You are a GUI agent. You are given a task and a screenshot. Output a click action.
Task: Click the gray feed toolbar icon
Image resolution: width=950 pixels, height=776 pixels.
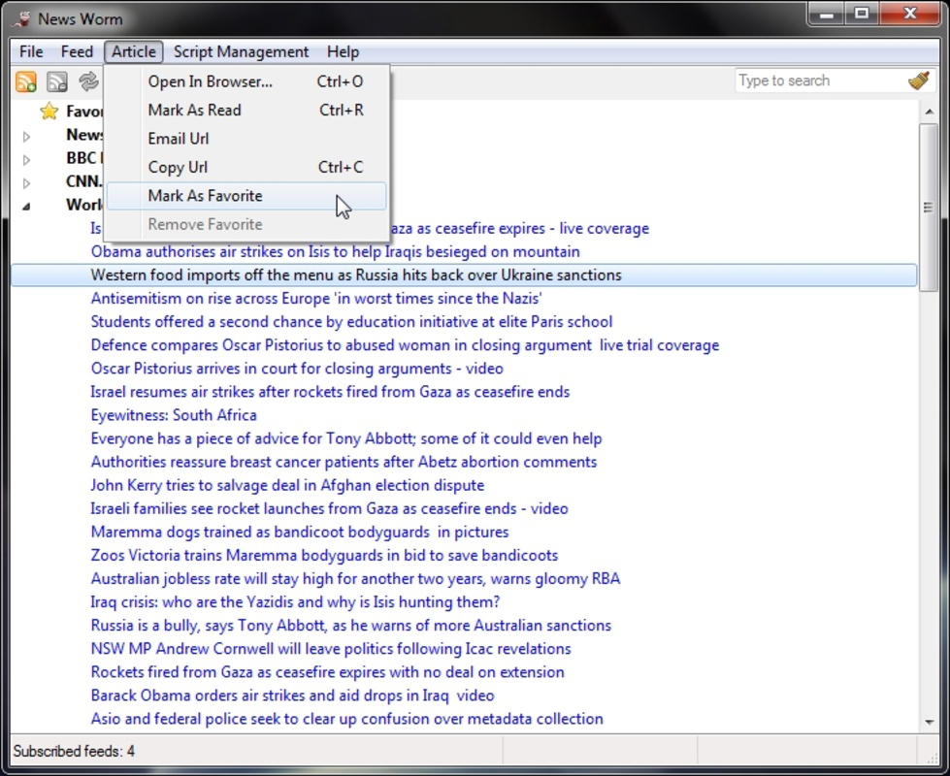pos(57,81)
